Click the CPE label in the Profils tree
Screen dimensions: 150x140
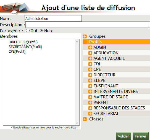tap(97, 69)
